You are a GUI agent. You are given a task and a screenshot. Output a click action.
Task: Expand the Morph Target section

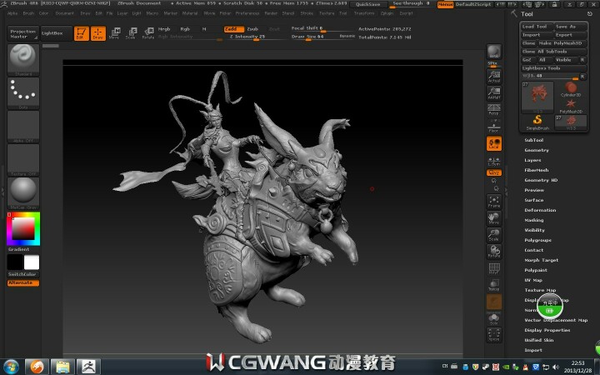(541, 260)
